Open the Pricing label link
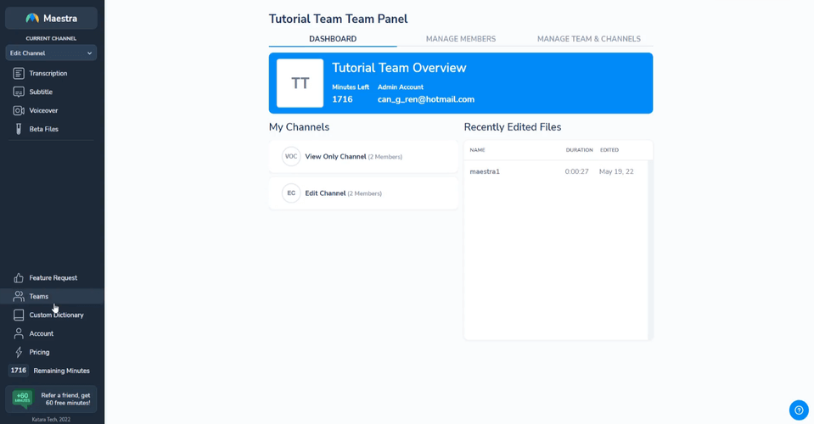Screen dimensions: 814x424 click(39, 353)
